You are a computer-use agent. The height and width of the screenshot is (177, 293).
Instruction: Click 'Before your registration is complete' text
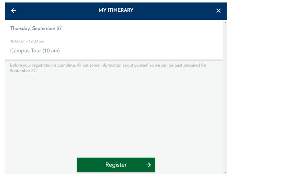pyautogui.click(x=43, y=65)
